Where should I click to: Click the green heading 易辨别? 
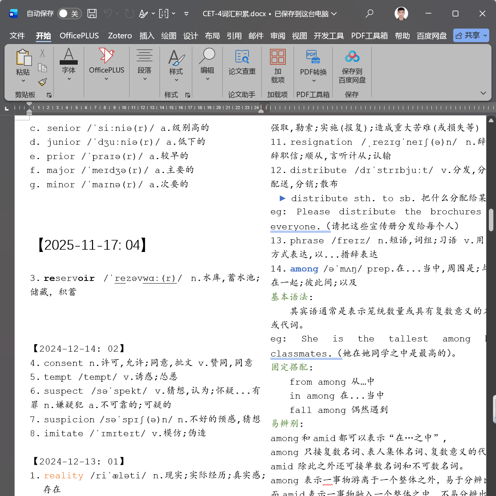pos(285,424)
